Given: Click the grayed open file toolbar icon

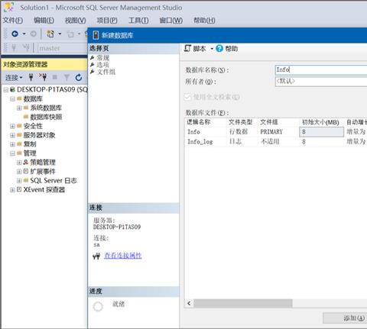Looking at the screenshot, I should click(x=70, y=34).
